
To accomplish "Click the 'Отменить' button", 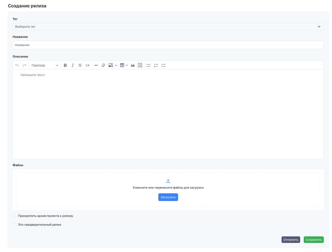I will pyautogui.click(x=291, y=240).
